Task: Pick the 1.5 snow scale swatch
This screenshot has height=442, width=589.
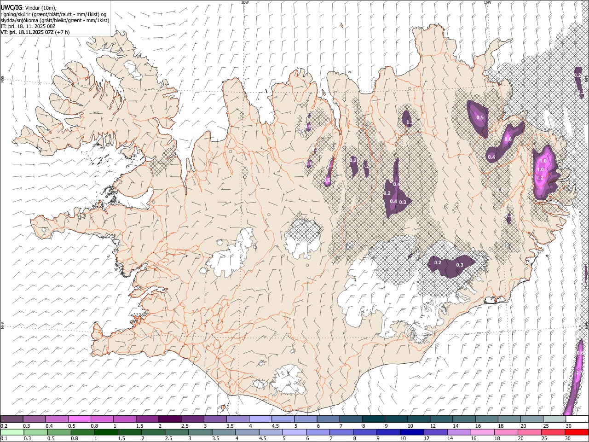Action: 147,419
